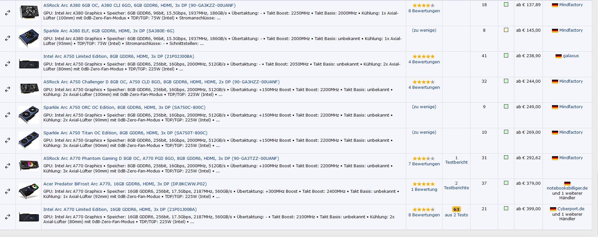The width and height of the screenshot is (598, 237).
Task: Open ASRock Arc A750 Challenger D product link
Action: 161,82
